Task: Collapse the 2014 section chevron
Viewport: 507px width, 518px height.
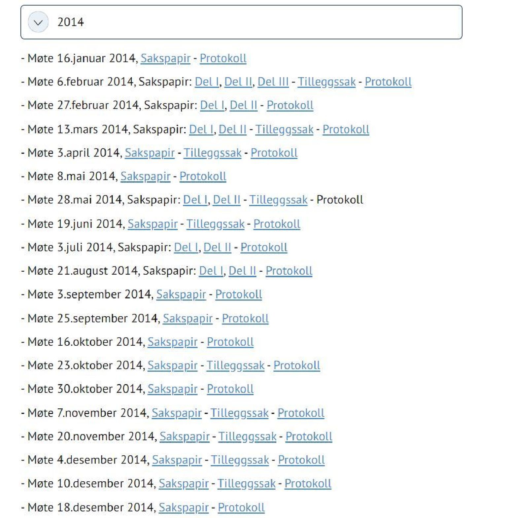Action: point(38,22)
